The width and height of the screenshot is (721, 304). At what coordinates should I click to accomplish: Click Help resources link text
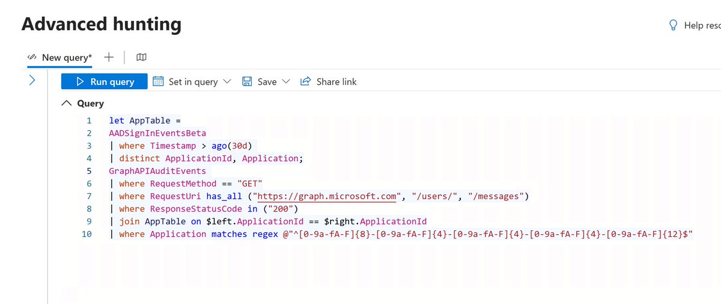pos(703,25)
